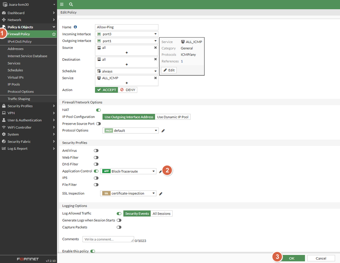The image size is (340, 263).
Task: Add a Service entry with plus
Action: [x=127, y=83]
